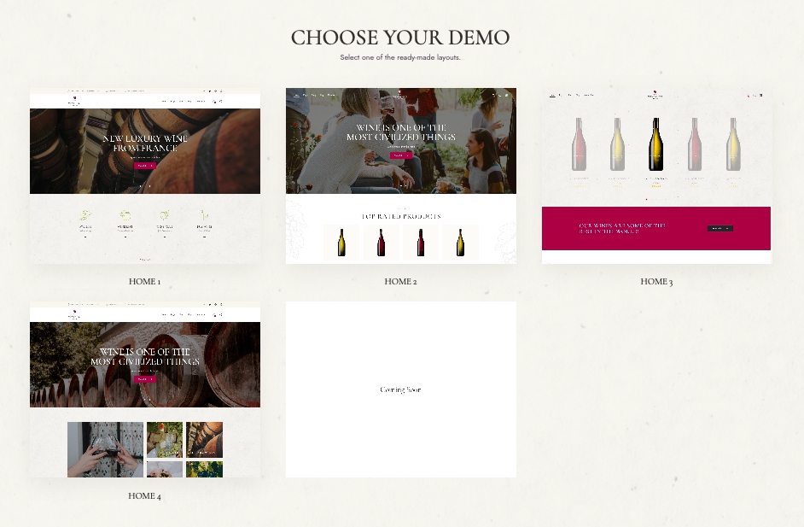Click first bottle under Top Rated Products
Viewport: 804px width, 527px height.
(341, 243)
